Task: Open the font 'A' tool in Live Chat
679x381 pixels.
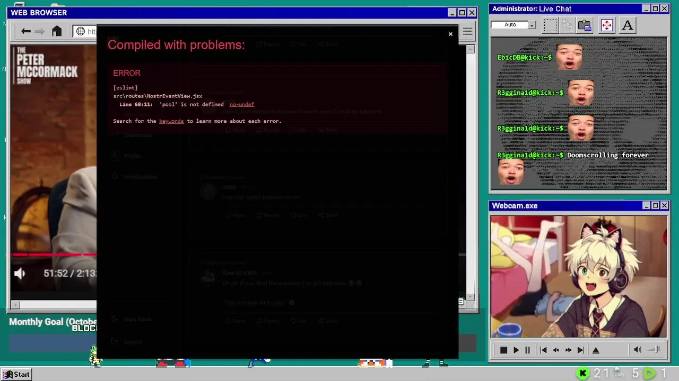Action: pos(628,25)
